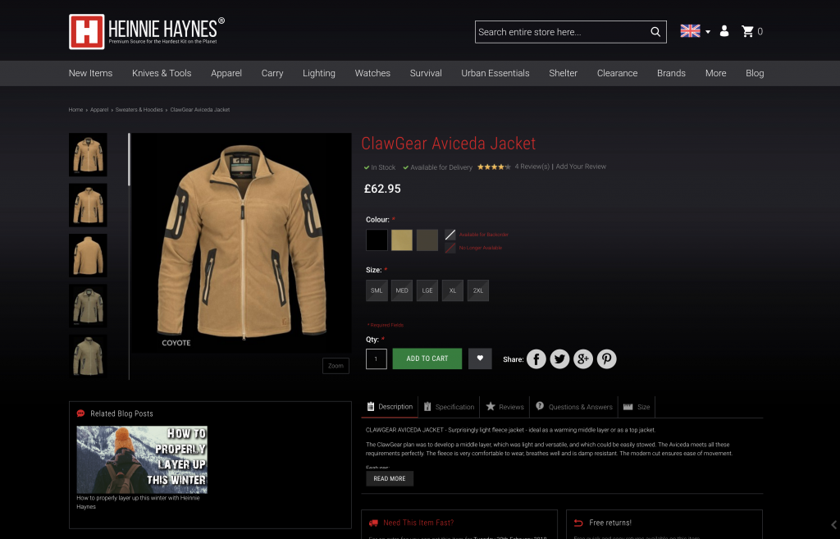Click the quantity input box
Screen dimensions: 840x539
coord(376,359)
